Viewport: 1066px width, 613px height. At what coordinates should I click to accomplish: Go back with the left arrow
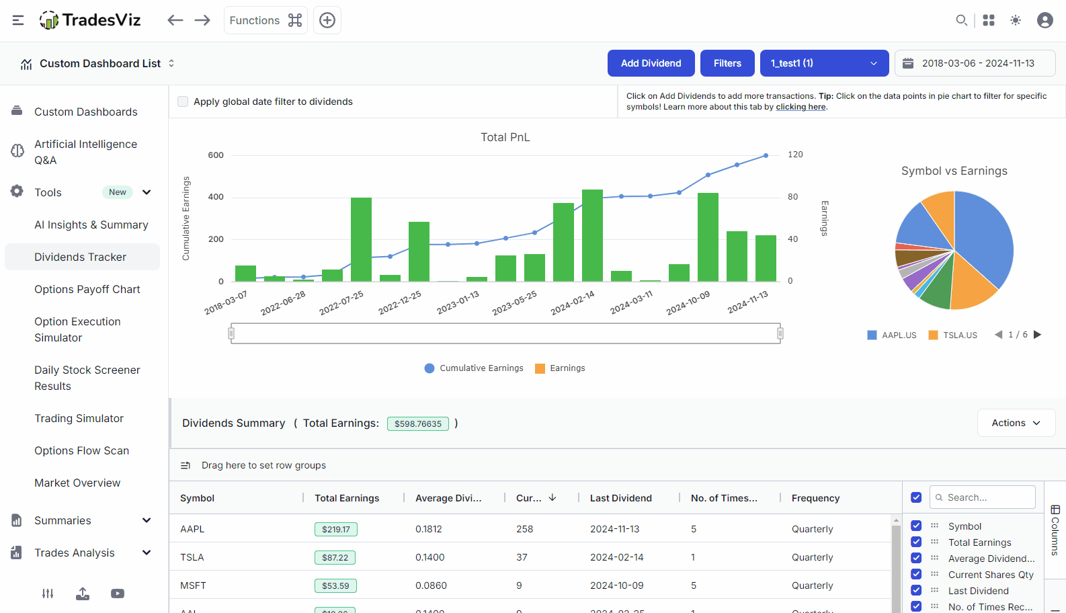[175, 20]
